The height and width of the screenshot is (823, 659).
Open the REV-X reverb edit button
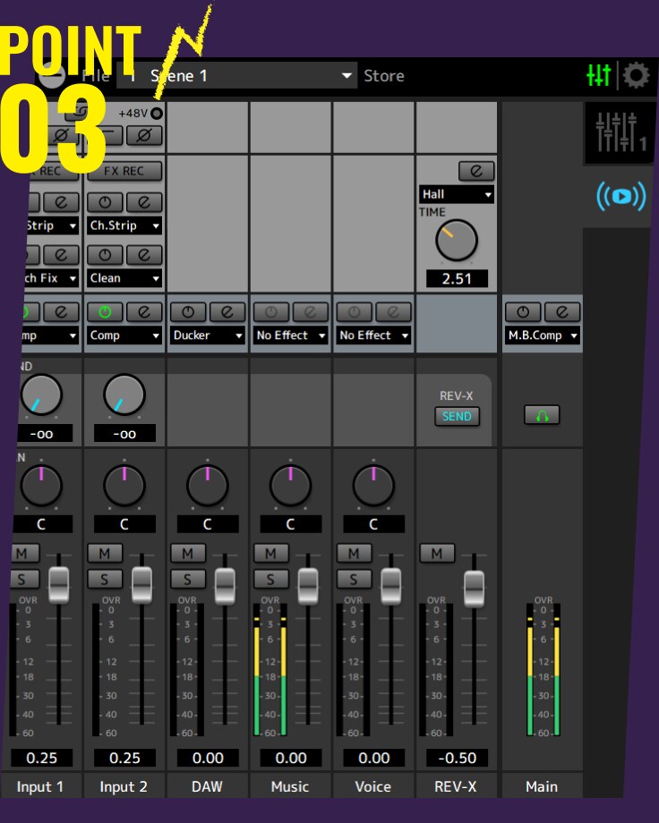(476, 171)
